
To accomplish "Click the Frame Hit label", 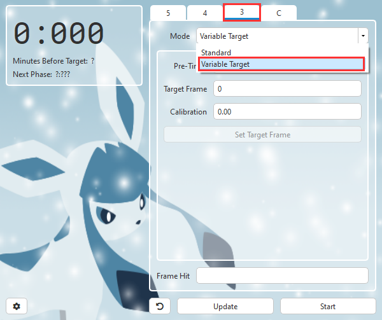I will [173, 275].
